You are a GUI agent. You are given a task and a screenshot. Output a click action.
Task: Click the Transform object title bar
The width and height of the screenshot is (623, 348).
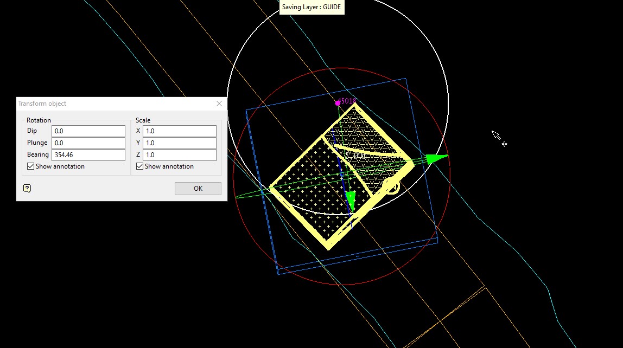(109, 104)
